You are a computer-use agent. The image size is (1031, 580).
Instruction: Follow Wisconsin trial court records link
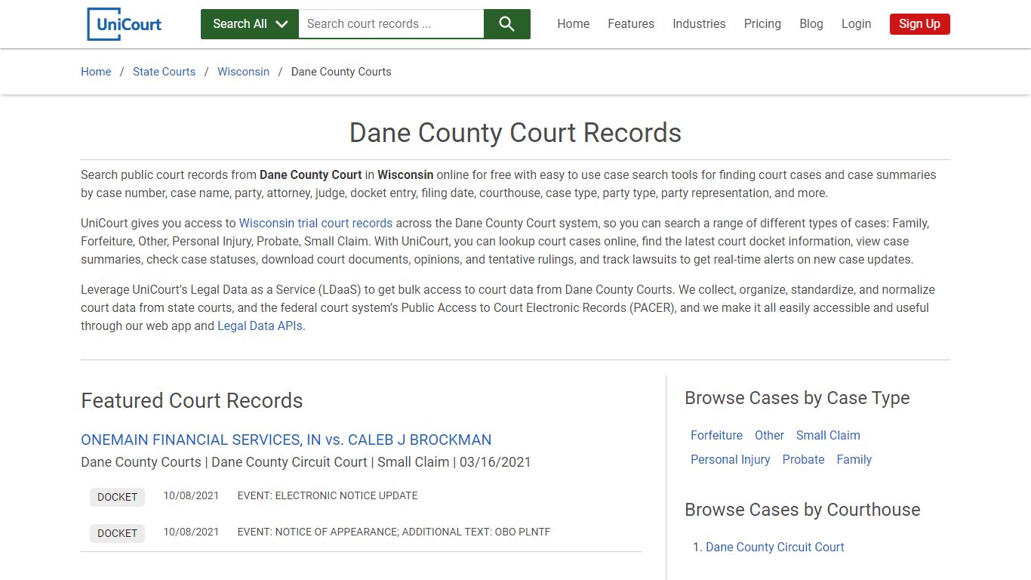pos(315,224)
